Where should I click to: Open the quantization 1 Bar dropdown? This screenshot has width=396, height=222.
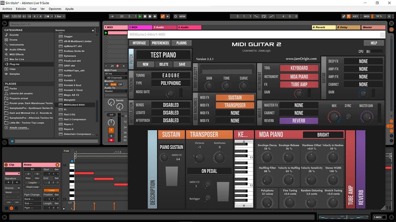(x=59, y=16)
